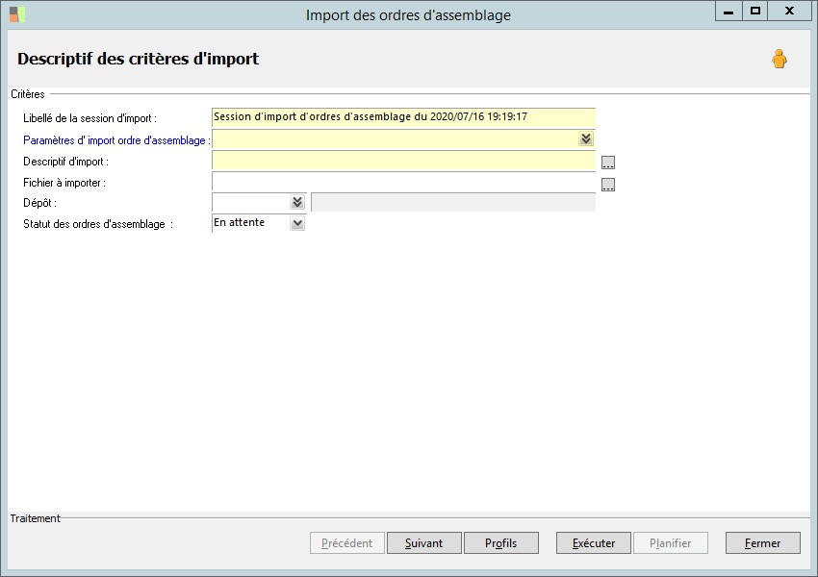Click the 'Statut des ordres d'assemblage' label
Image resolution: width=818 pixels, height=577 pixels.
(x=98, y=224)
